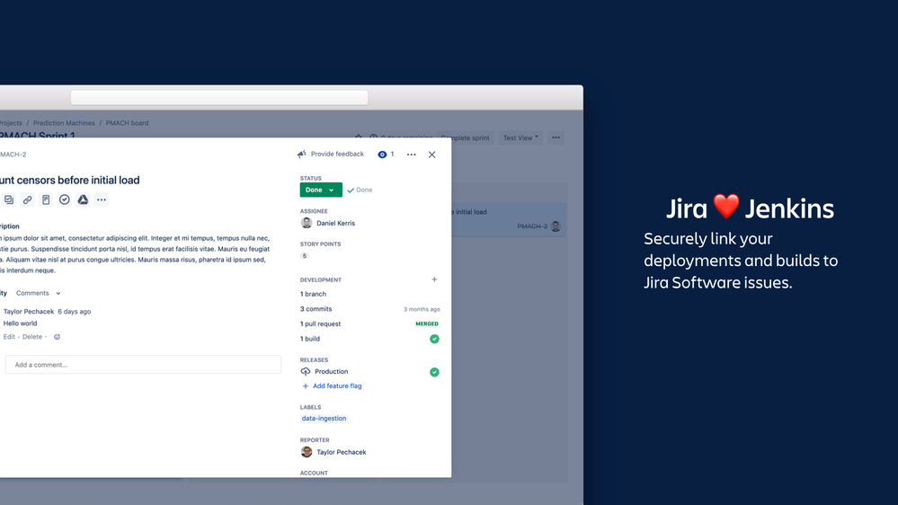Open the Done status dropdown
This screenshot has width=898, height=505.
[321, 190]
